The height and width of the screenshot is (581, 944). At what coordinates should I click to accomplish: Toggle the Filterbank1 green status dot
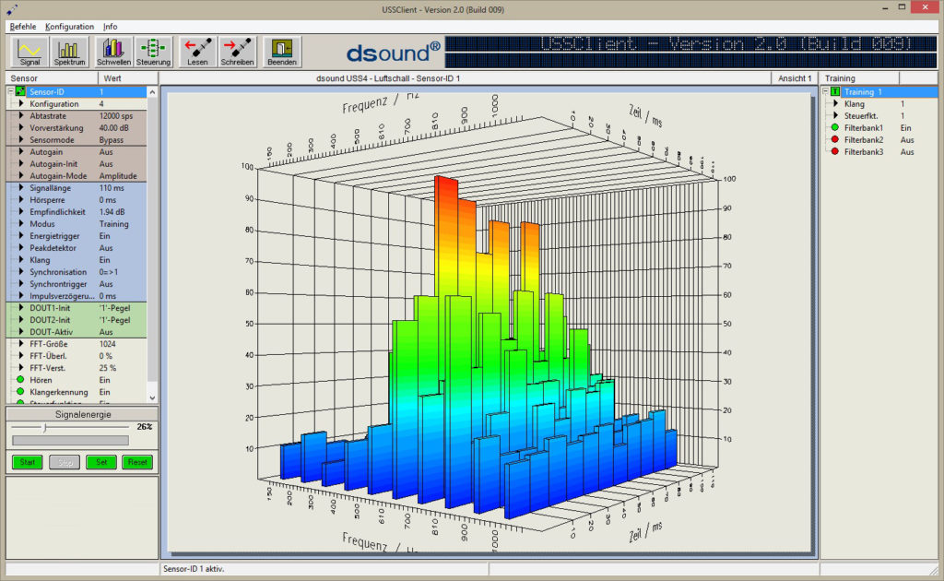tap(835, 127)
